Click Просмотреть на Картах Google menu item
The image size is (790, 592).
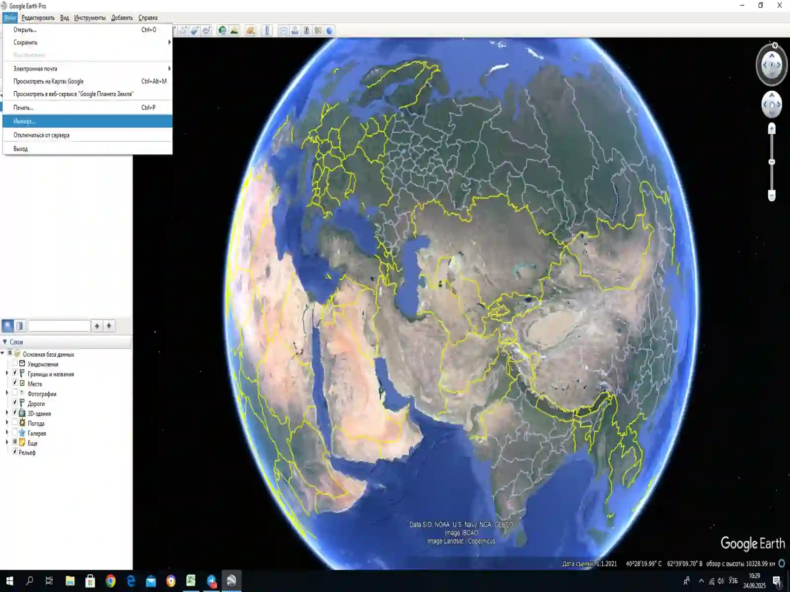87,81
